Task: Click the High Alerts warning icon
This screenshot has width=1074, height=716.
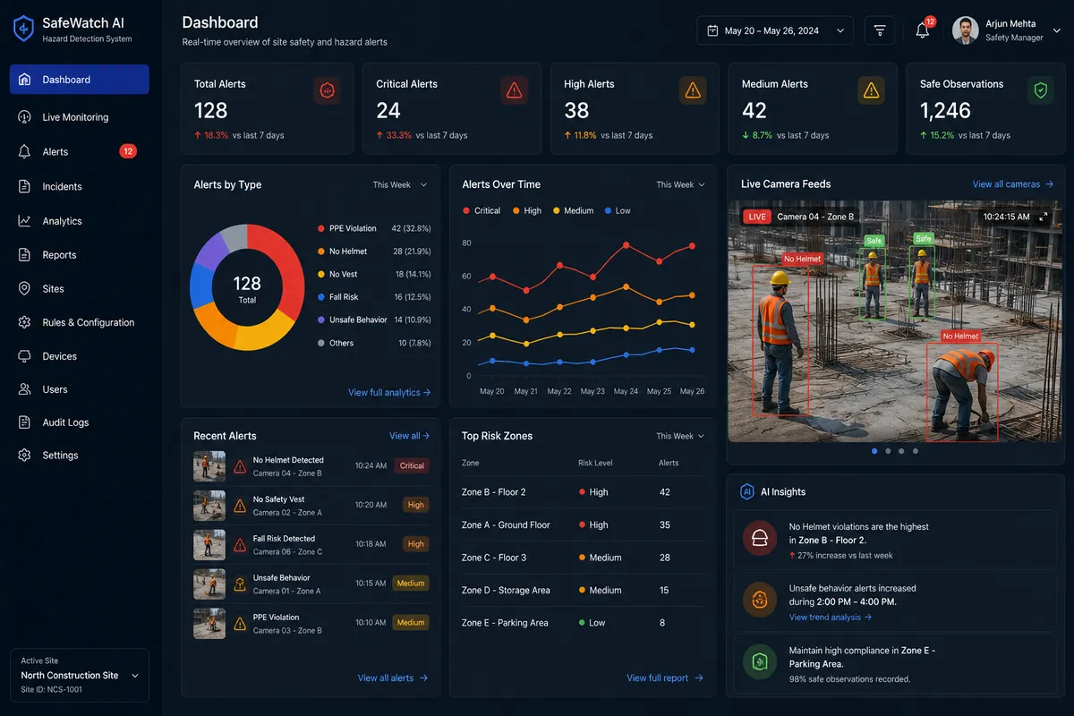Action: [693, 90]
